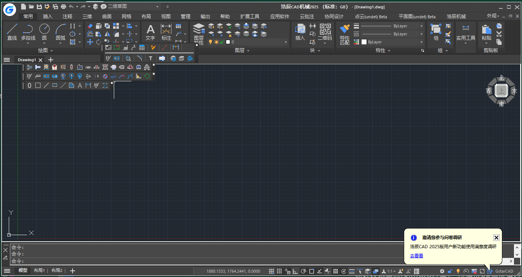Click the Open file folder icon
522x277 pixels.
(31, 7)
